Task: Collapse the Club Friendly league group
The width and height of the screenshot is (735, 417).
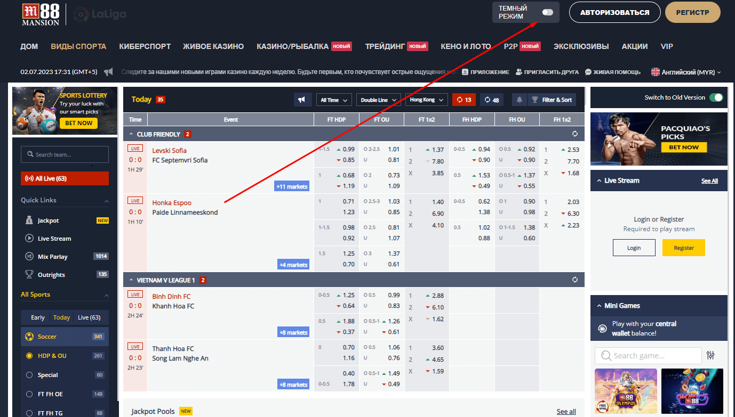Action: (132, 134)
